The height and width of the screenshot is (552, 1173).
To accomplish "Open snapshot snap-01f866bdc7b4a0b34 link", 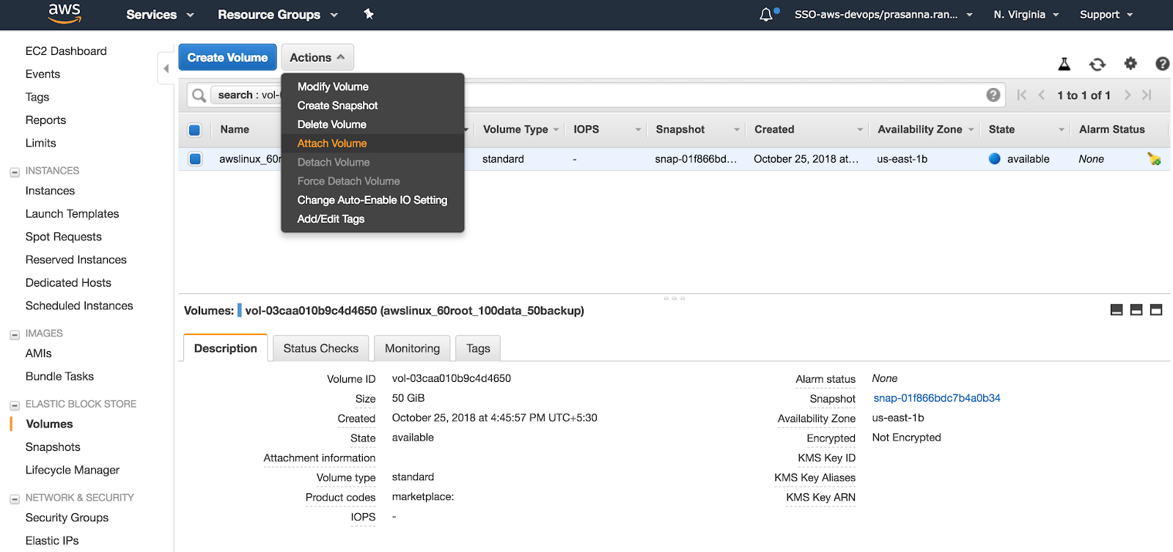I will (x=937, y=398).
